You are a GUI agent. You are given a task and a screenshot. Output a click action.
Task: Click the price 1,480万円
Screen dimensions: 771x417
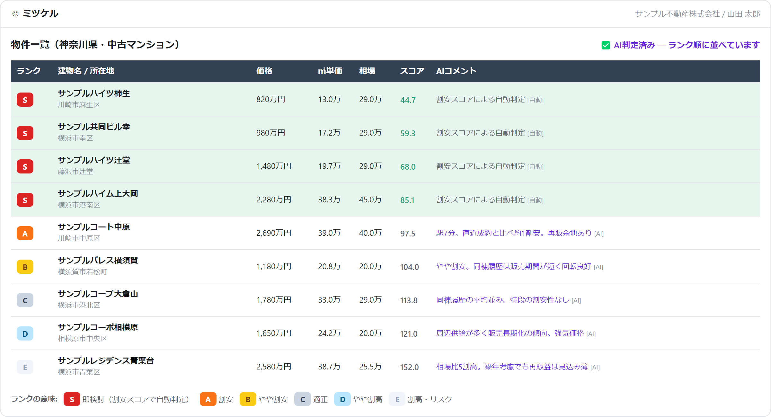pyautogui.click(x=274, y=166)
